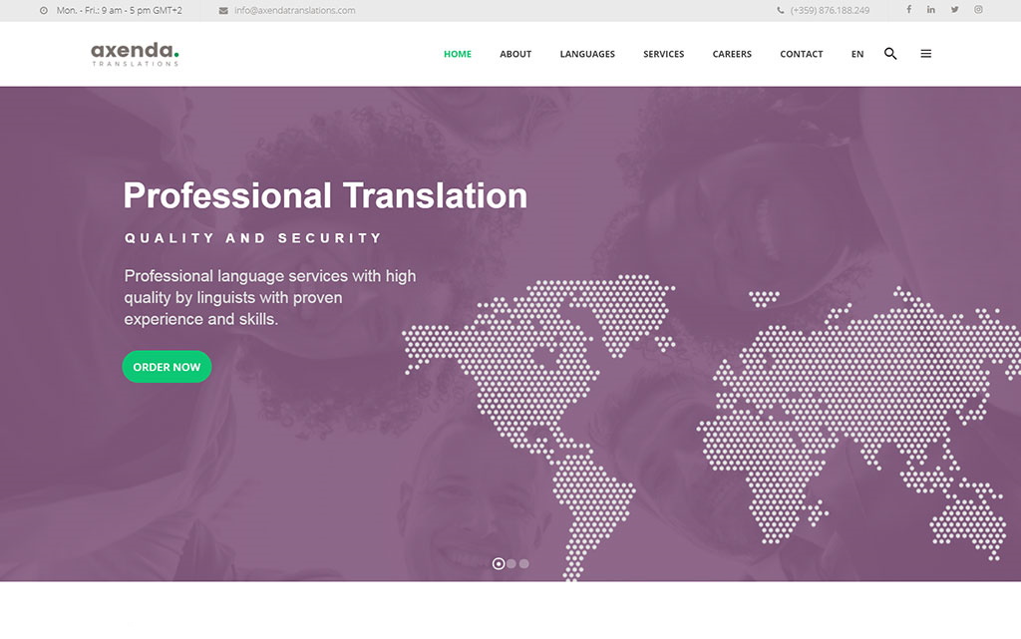
Task: Click the phone icon next to the number
Action: 780,10
